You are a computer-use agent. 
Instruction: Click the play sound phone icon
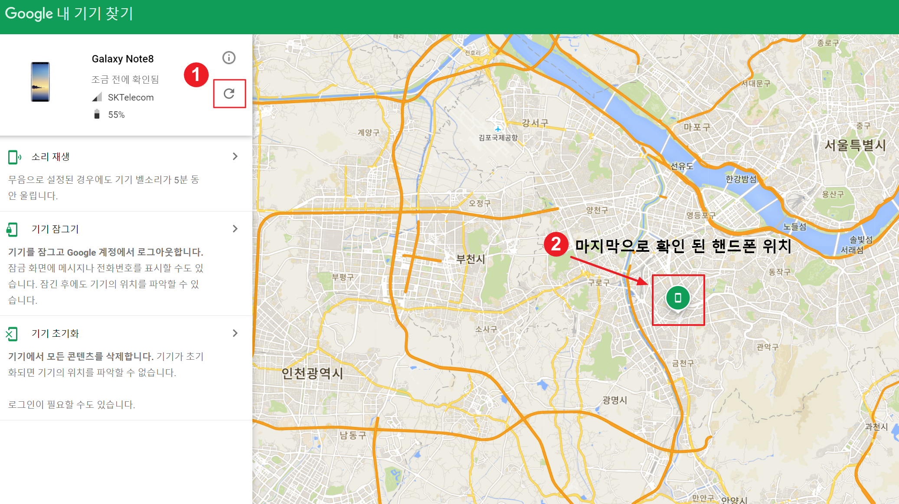[x=14, y=157]
